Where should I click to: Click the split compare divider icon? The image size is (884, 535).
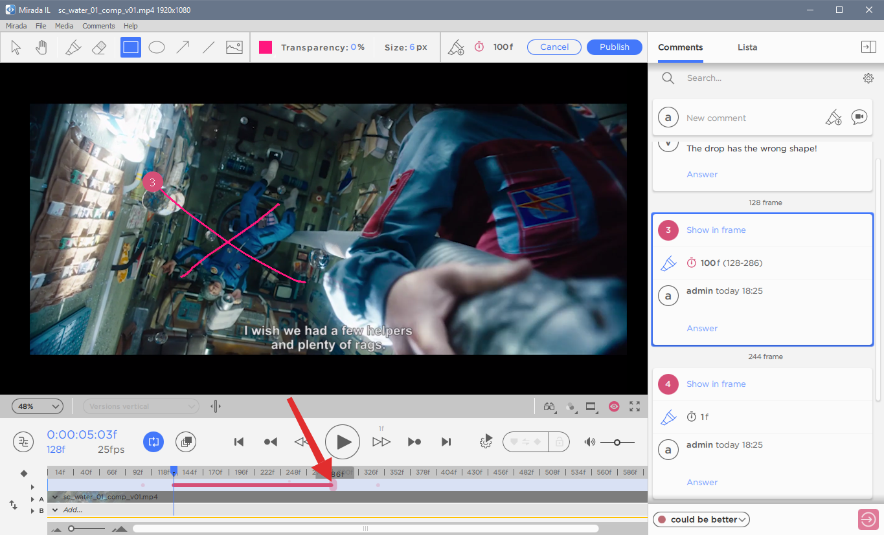[x=216, y=406]
